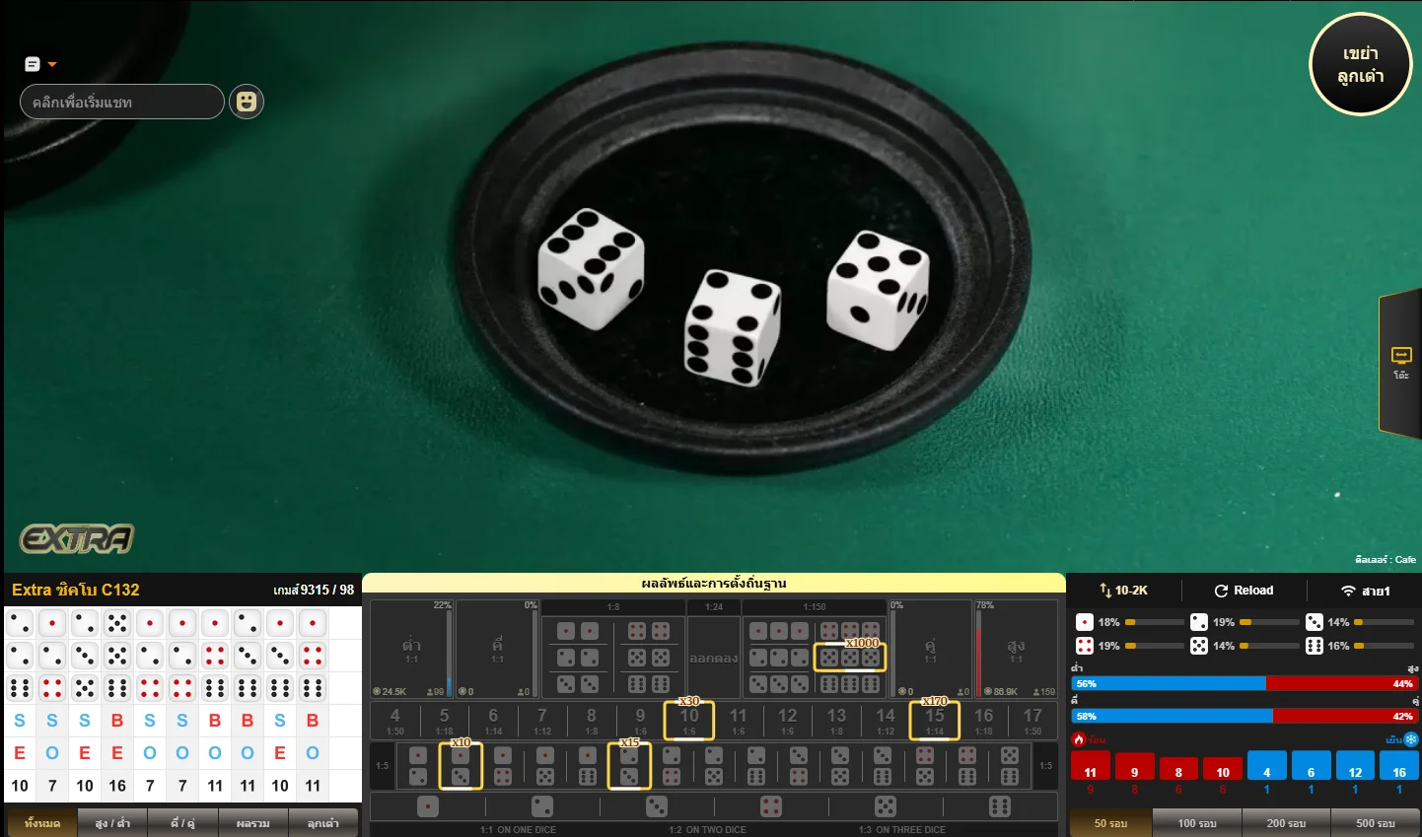
Task: Bet on sum total 10 with x30
Action: 689,721
